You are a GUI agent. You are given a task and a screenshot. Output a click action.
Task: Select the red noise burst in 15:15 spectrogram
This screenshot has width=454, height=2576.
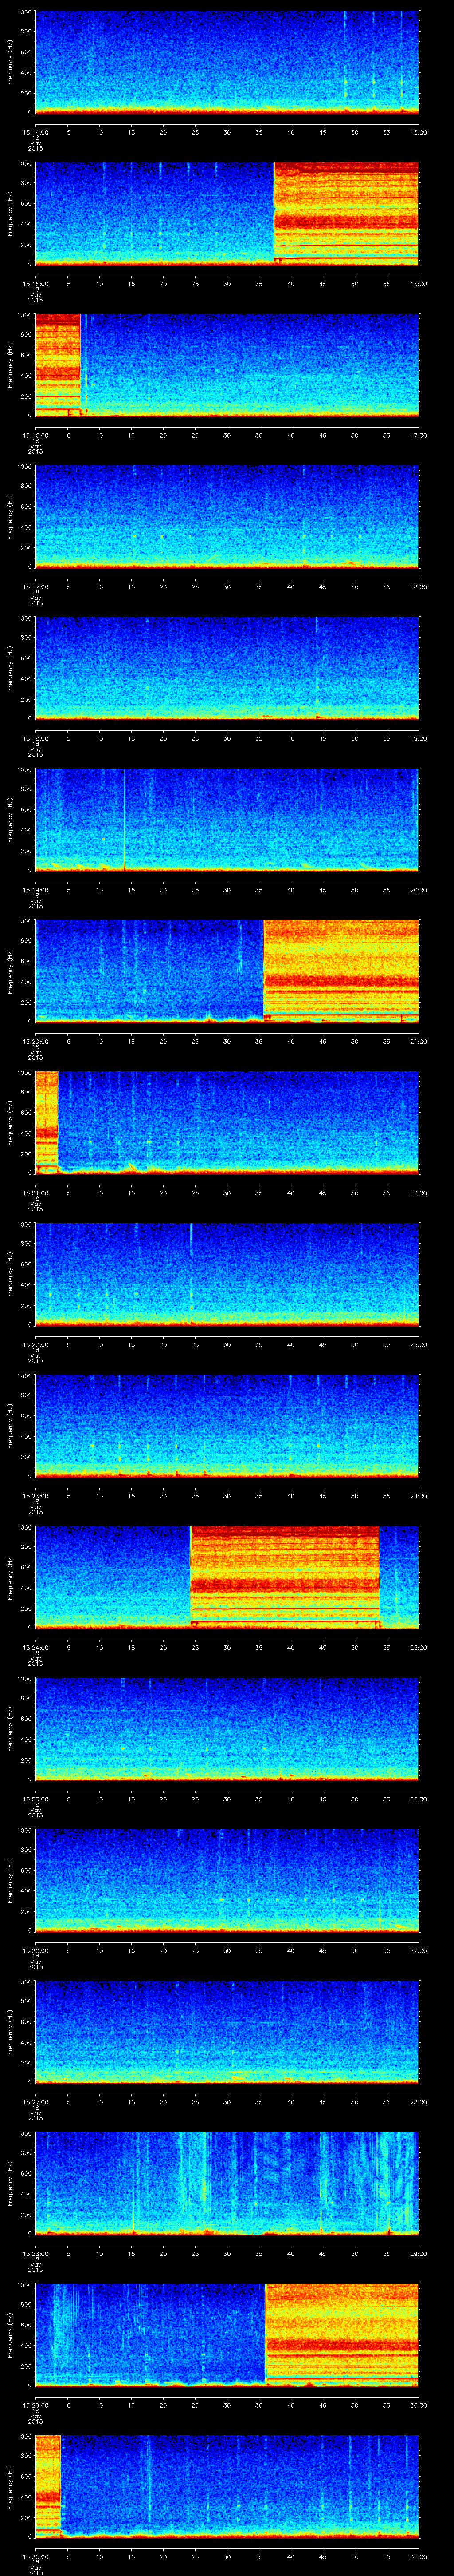pyautogui.click(x=346, y=213)
